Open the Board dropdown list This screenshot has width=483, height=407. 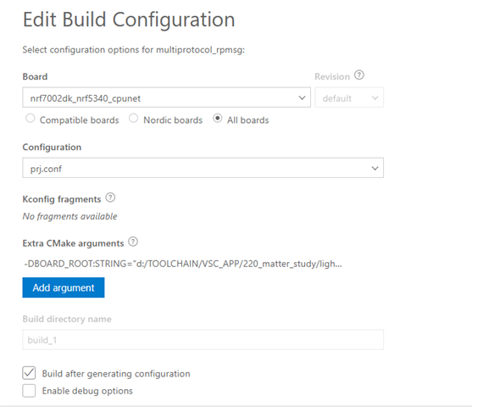[x=166, y=98]
